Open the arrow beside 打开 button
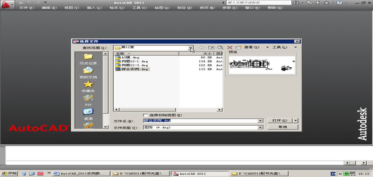Viewport: 373px width, 177px height. [x=296, y=121]
